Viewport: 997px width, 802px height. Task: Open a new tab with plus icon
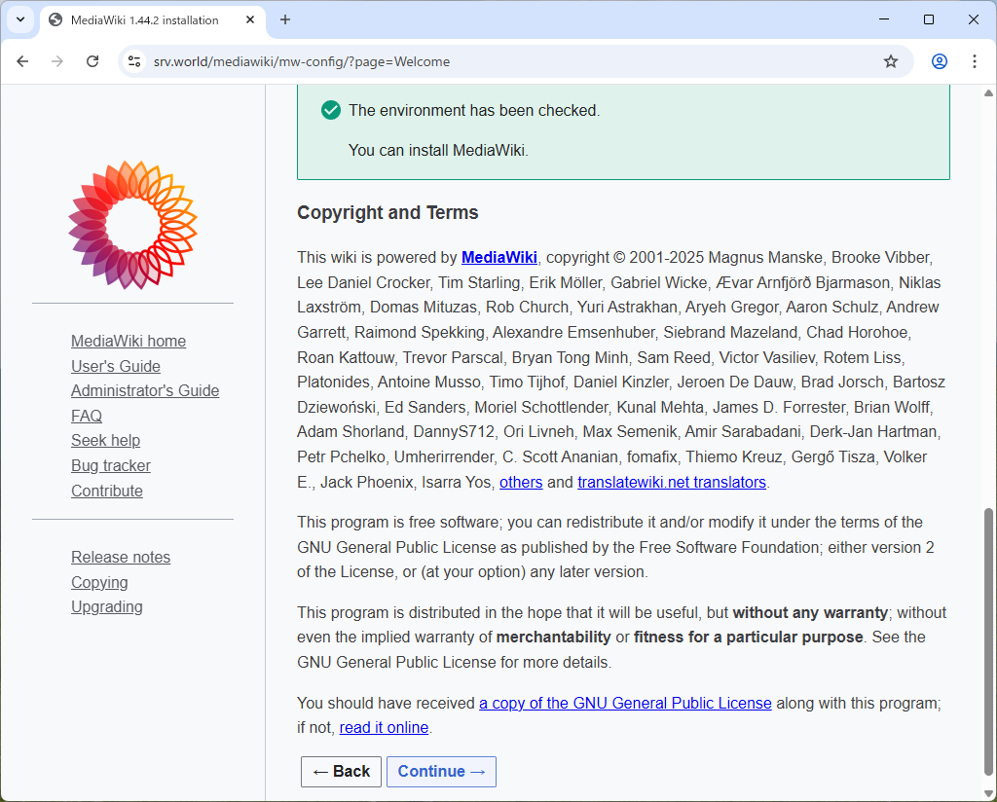coord(285,19)
